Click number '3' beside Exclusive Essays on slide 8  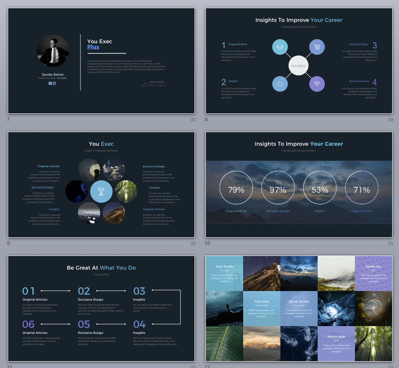click(374, 45)
